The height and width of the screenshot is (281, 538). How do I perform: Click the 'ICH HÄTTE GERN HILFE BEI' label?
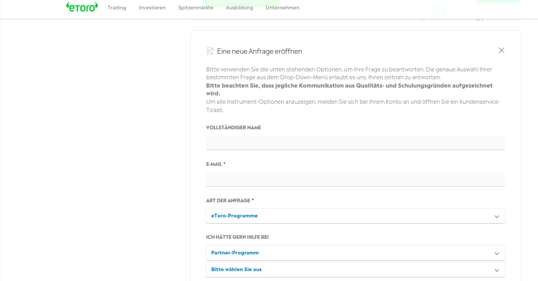tap(237, 237)
